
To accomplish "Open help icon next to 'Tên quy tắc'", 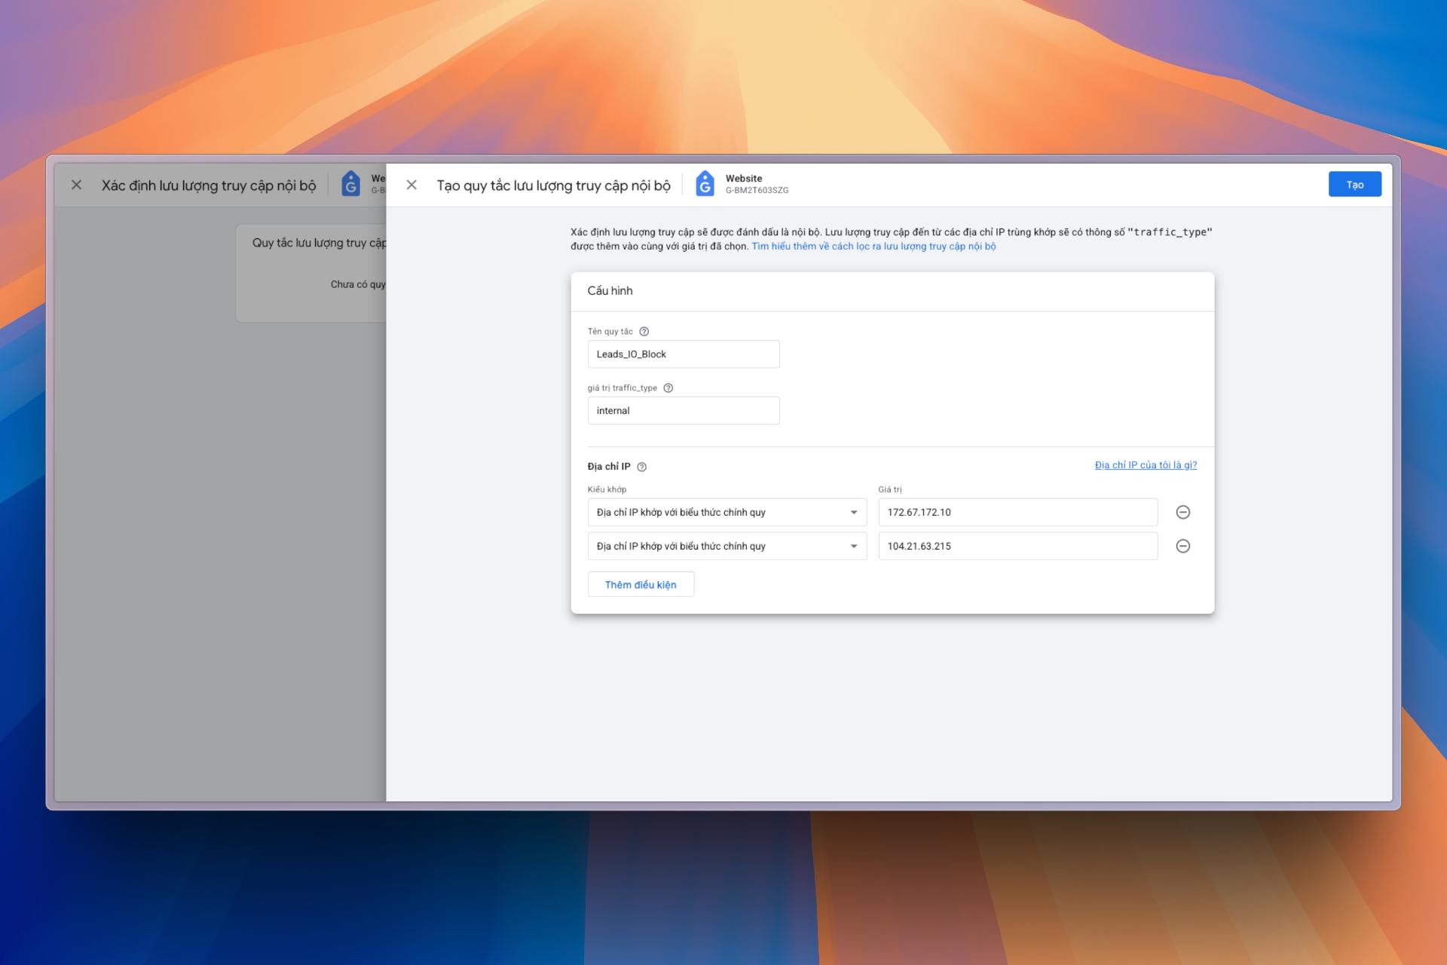I will pyautogui.click(x=644, y=332).
